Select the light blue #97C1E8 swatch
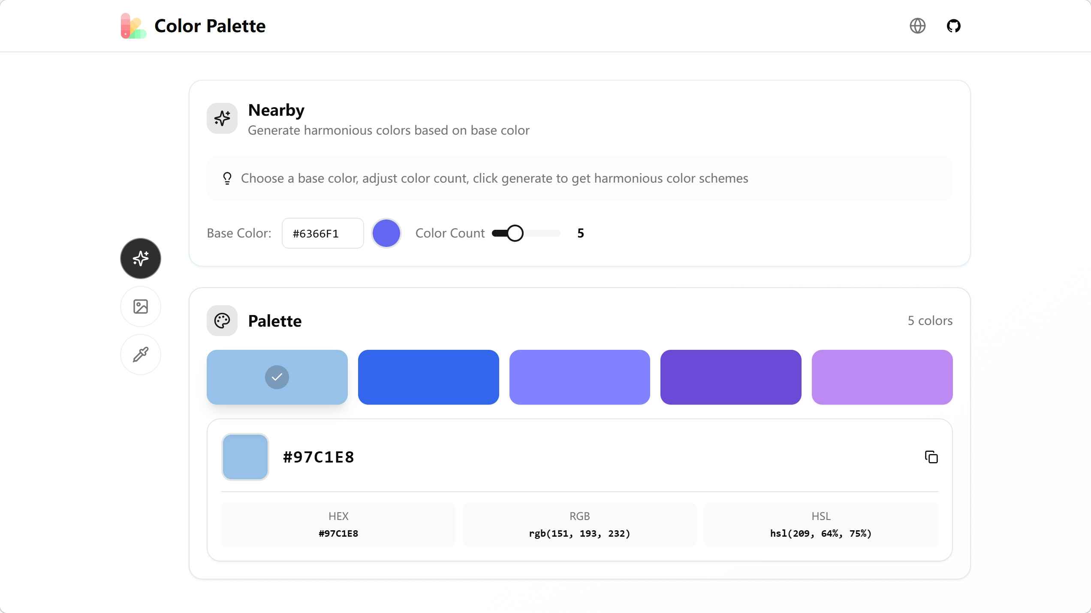 [x=277, y=377]
